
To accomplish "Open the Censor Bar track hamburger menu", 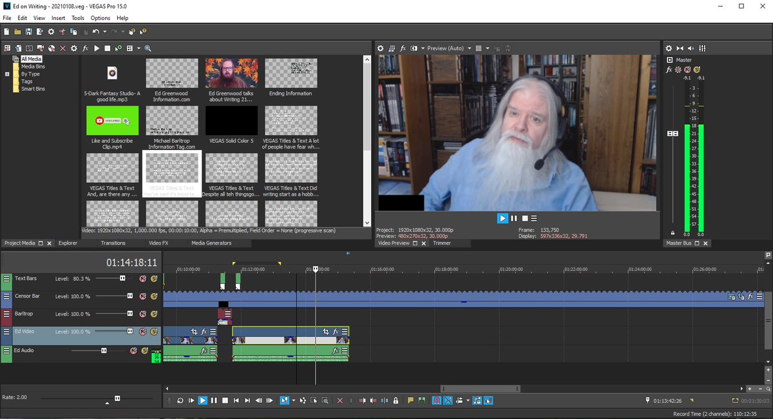I will [x=6, y=297].
